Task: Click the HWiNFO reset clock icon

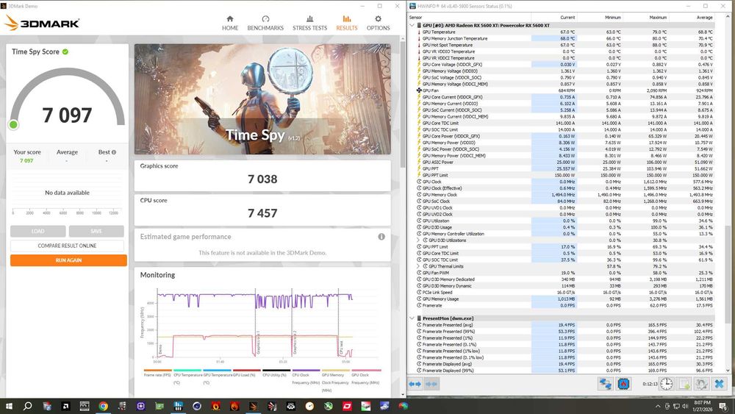Action: click(666, 384)
